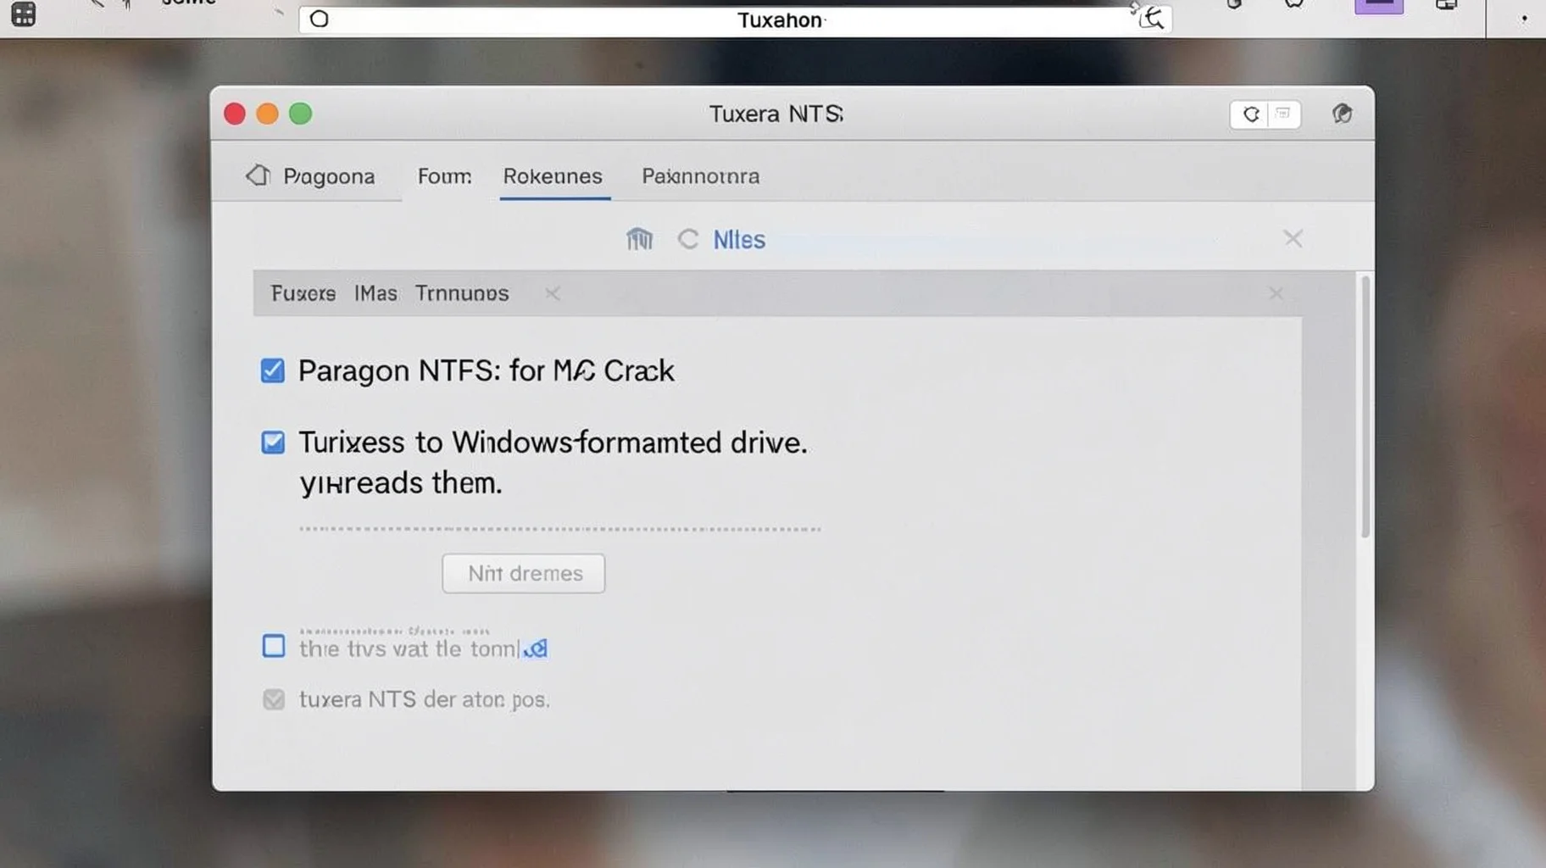1546x868 pixels.
Task: Click the Tuxahon address field
Action: (x=735, y=19)
